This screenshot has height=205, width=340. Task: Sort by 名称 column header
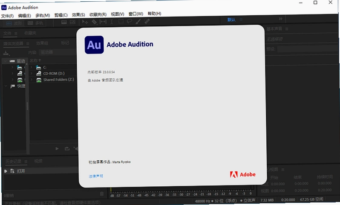pos(35,60)
